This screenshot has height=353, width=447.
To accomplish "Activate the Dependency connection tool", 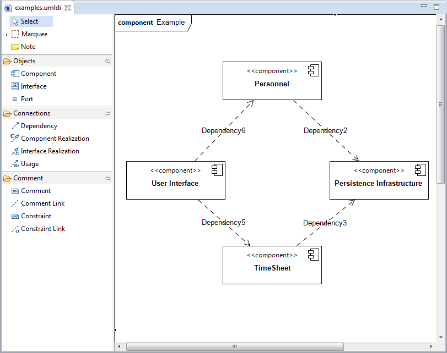I will click(39, 126).
